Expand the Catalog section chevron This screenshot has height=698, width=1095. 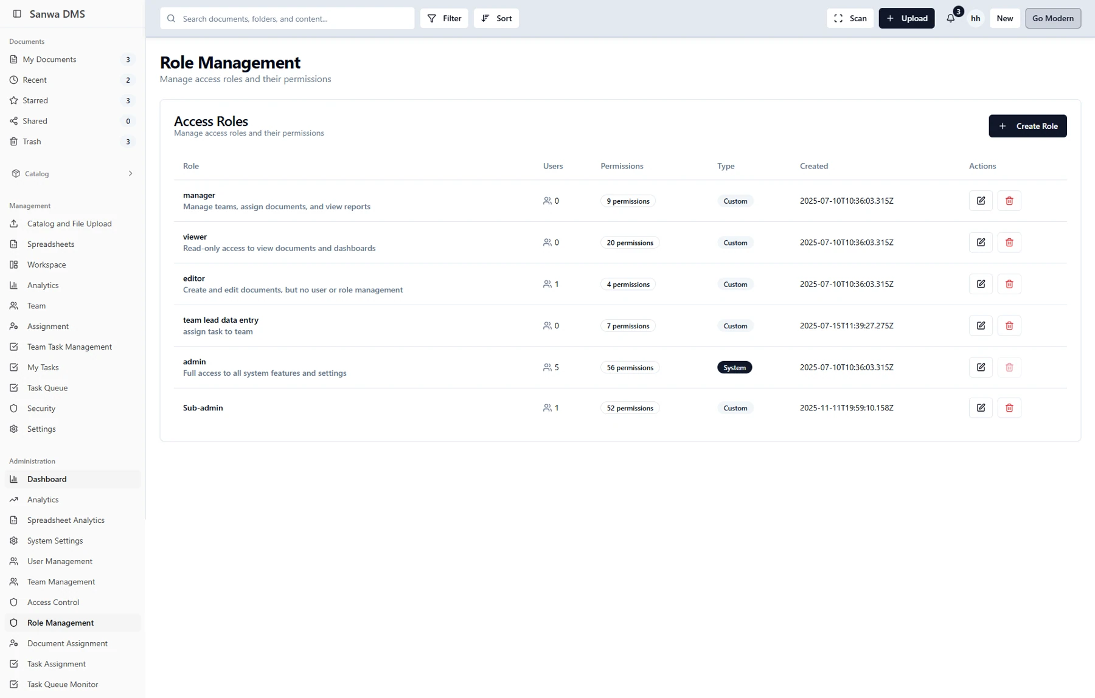[x=130, y=174]
